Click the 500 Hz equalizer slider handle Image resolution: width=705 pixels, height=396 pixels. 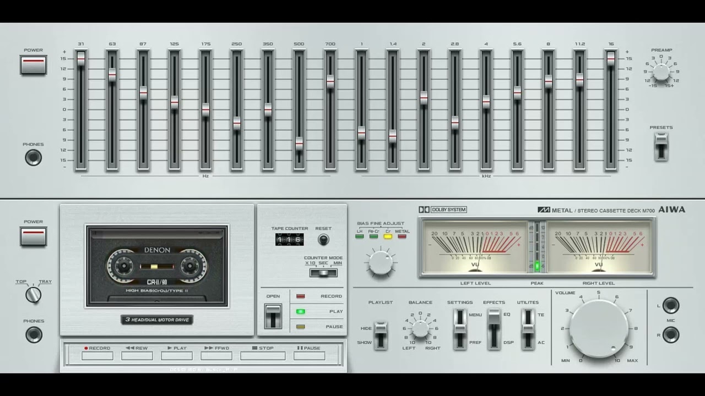[299, 144]
